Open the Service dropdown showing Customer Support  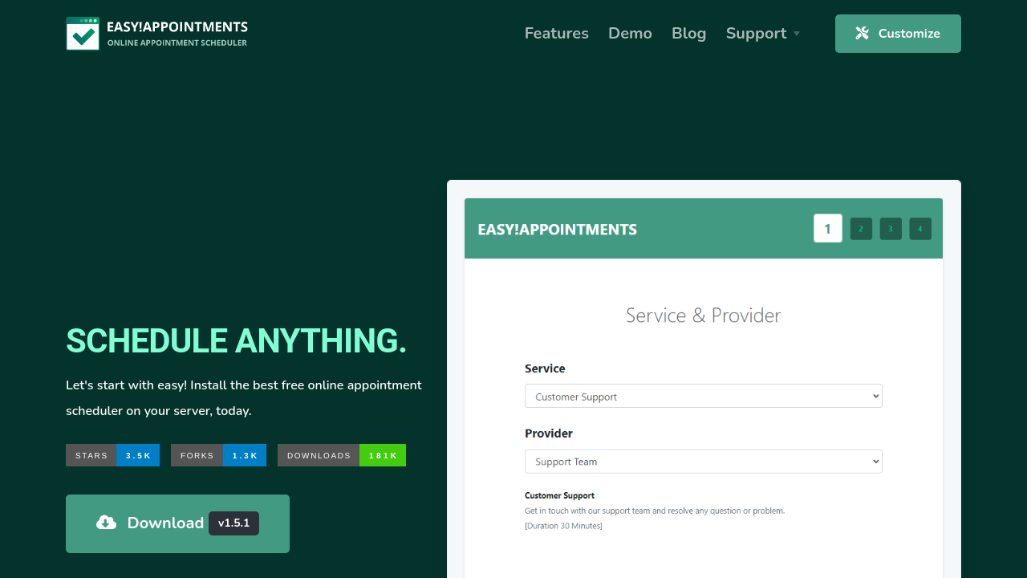coord(703,397)
